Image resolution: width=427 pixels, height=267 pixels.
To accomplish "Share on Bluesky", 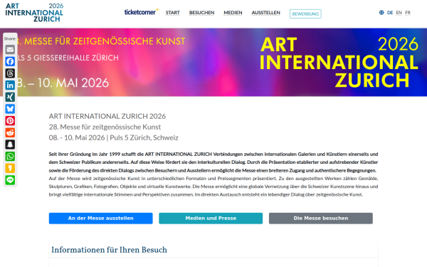I will point(10,109).
